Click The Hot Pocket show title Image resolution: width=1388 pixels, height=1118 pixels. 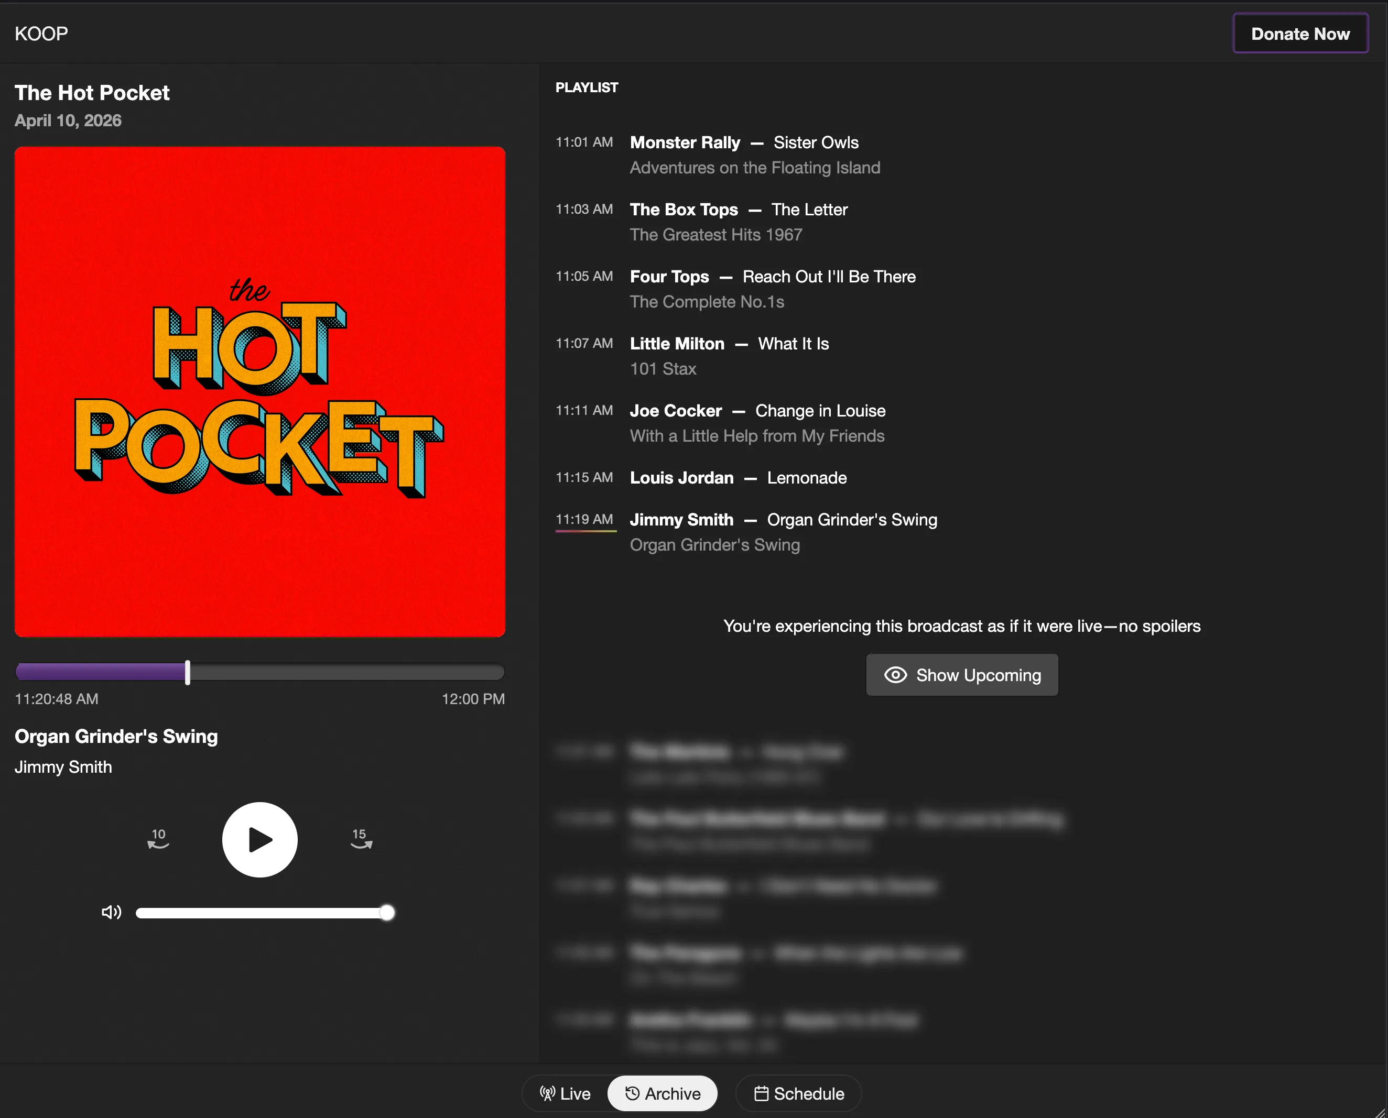92,93
